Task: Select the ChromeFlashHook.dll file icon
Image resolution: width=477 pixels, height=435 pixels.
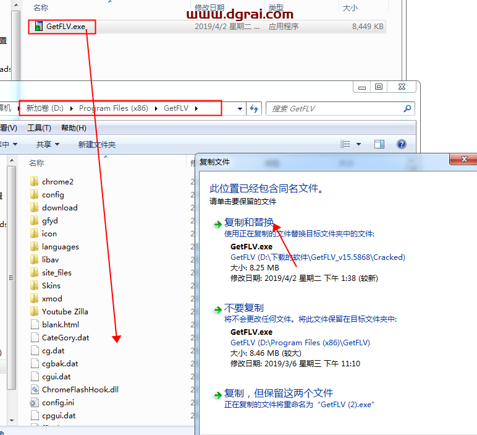Action: pos(35,389)
